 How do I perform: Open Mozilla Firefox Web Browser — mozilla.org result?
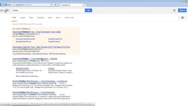pos(40,81)
